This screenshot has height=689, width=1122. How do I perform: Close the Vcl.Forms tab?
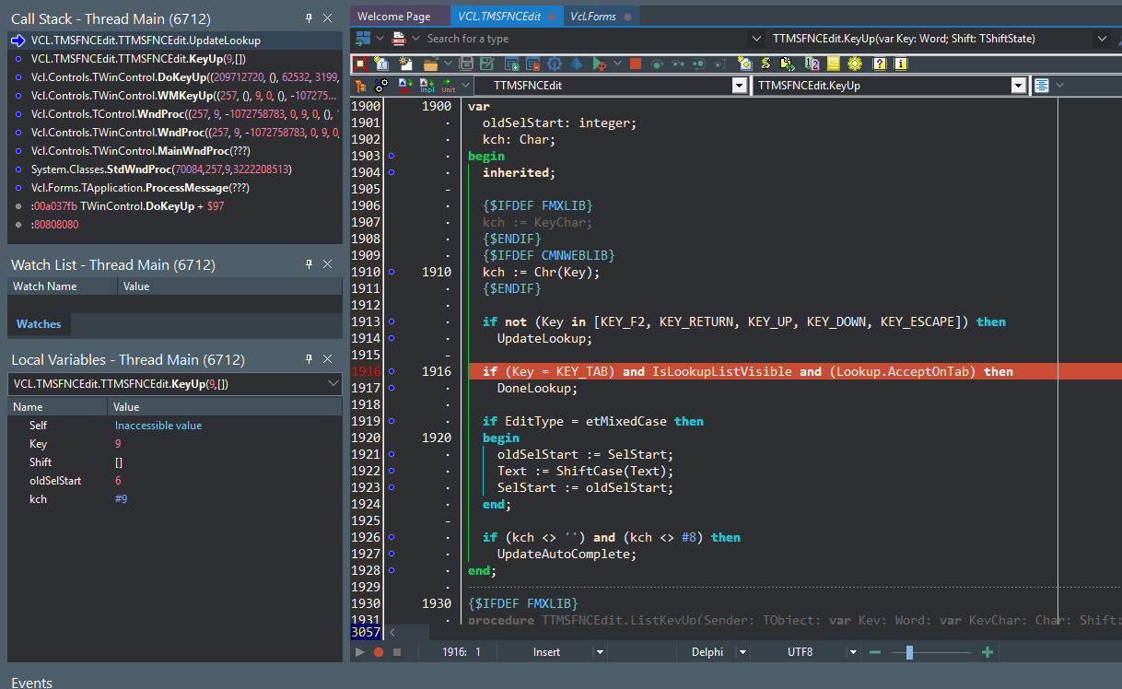click(628, 17)
